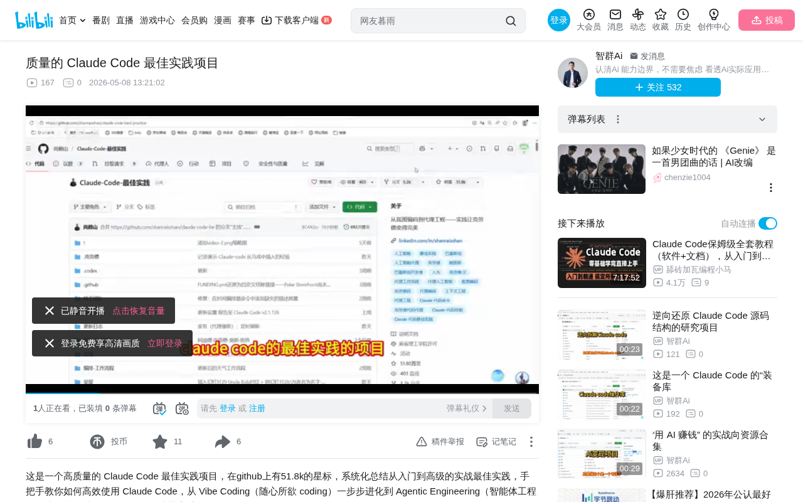Expand the 弹幕列表 panel chevron

762,119
